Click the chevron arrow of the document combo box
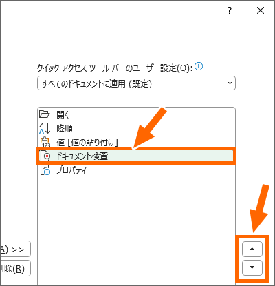 230,83
